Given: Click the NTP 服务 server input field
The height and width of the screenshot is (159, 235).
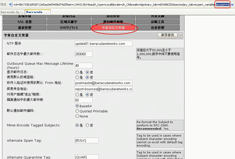Looking at the screenshot, I should (x=103, y=44).
